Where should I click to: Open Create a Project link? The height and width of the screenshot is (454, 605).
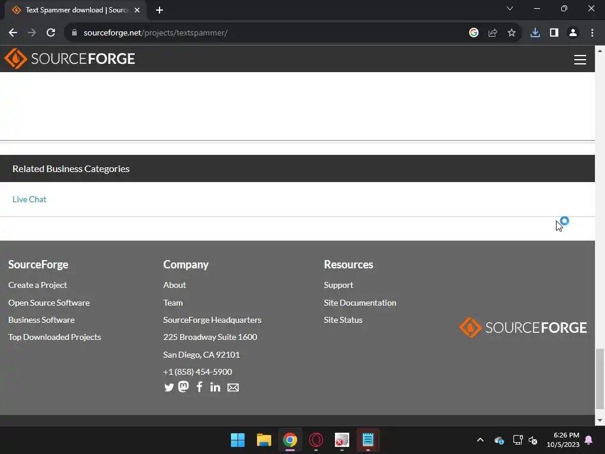pyautogui.click(x=38, y=285)
